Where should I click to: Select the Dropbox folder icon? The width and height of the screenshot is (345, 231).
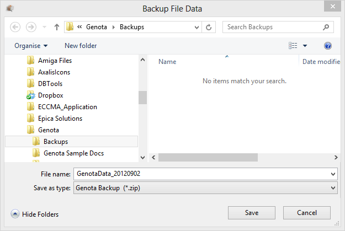(31, 95)
